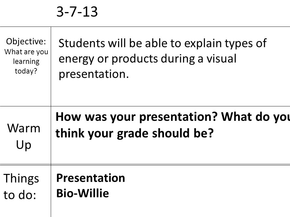Click the word 'products' in the objective text
This screenshot has height=217, width=290.
pyautogui.click(x=135, y=59)
